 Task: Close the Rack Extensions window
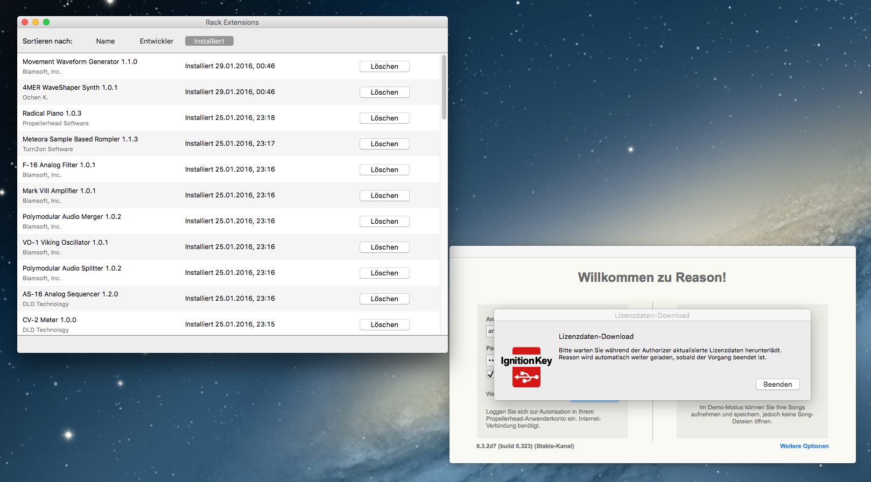point(25,22)
